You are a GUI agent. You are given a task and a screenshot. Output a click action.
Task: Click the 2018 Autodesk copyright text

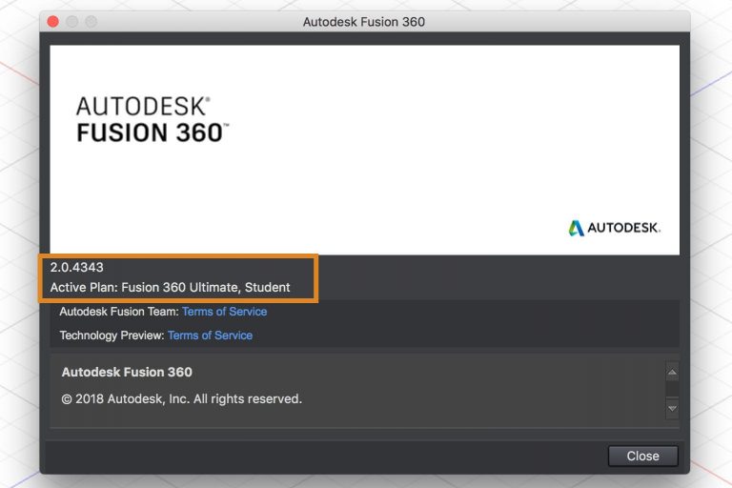click(182, 398)
